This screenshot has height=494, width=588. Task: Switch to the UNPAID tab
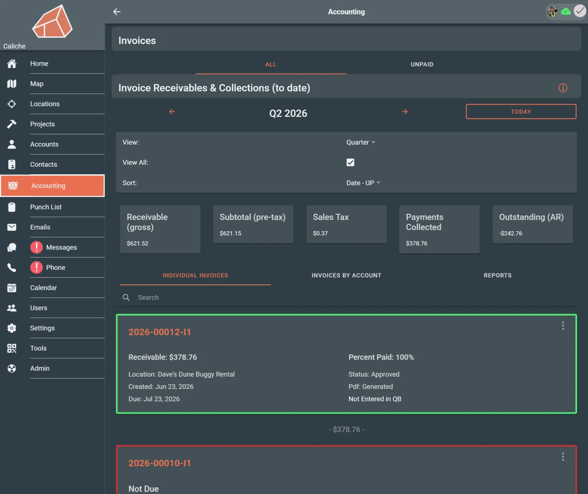click(422, 64)
